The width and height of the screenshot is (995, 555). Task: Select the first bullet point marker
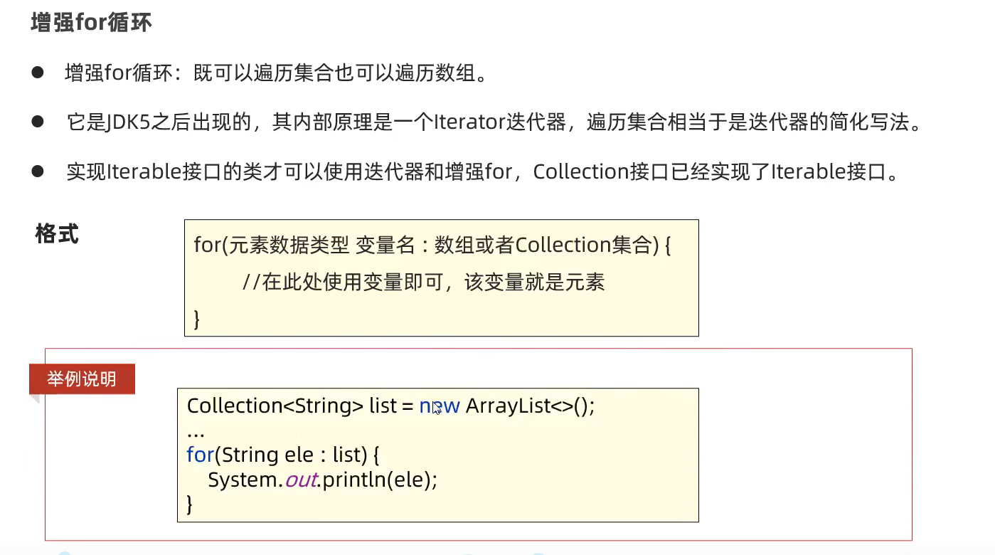pos(38,73)
